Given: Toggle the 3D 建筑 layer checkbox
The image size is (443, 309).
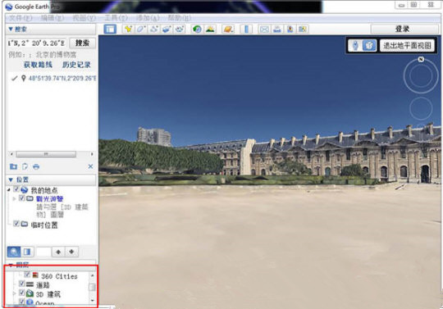Looking at the screenshot, I should [22, 293].
